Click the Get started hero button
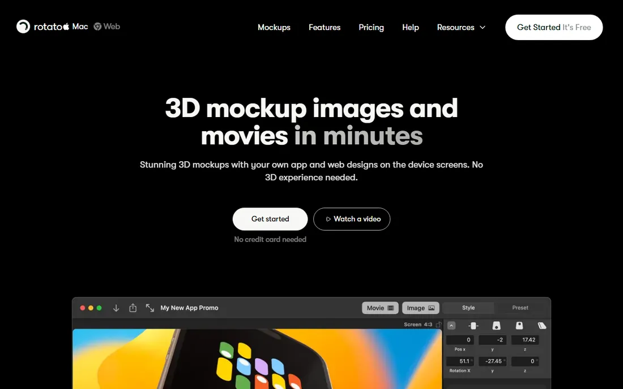This screenshot has width=623, height=389. point(270,219)
